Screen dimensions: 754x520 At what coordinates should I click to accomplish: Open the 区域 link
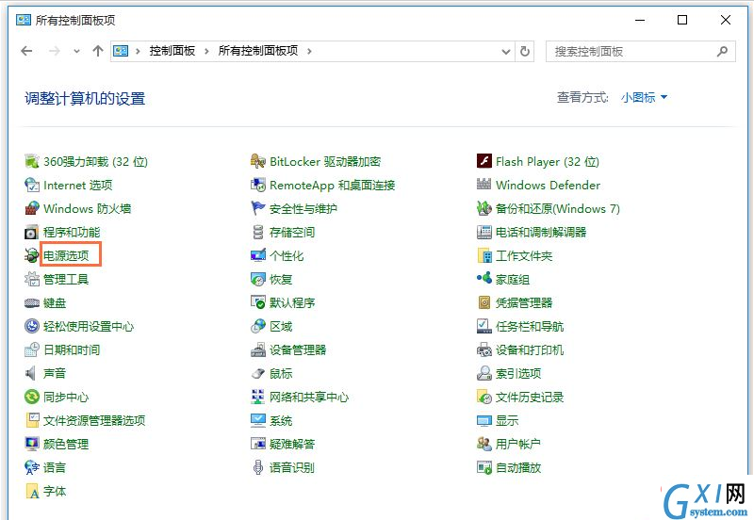pos(281,326)
